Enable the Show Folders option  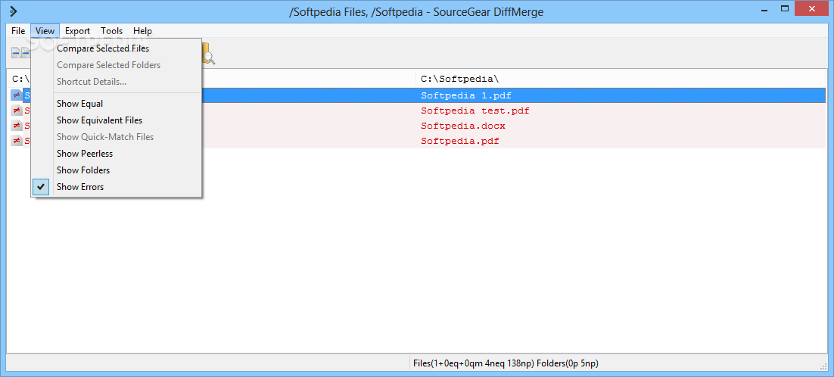click(x=117, y=170)
